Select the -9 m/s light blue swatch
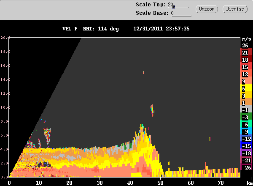This screenshot has height=186, width=253. [x=246, y=131]
